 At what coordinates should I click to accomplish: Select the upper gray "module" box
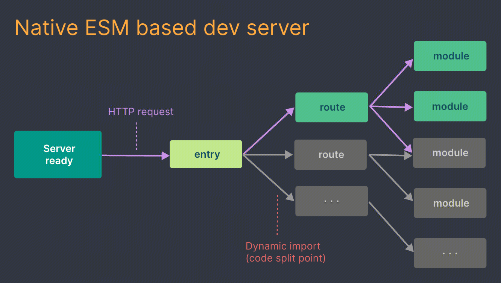[449, 153]
